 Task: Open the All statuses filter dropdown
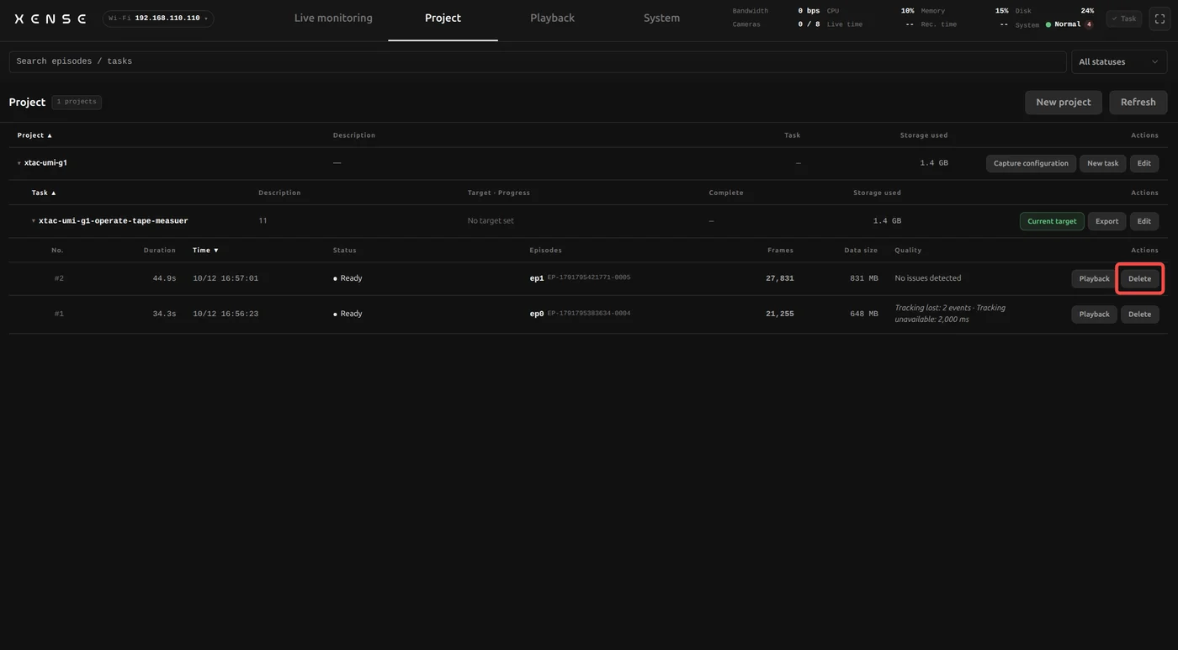tap(1118, 61)
